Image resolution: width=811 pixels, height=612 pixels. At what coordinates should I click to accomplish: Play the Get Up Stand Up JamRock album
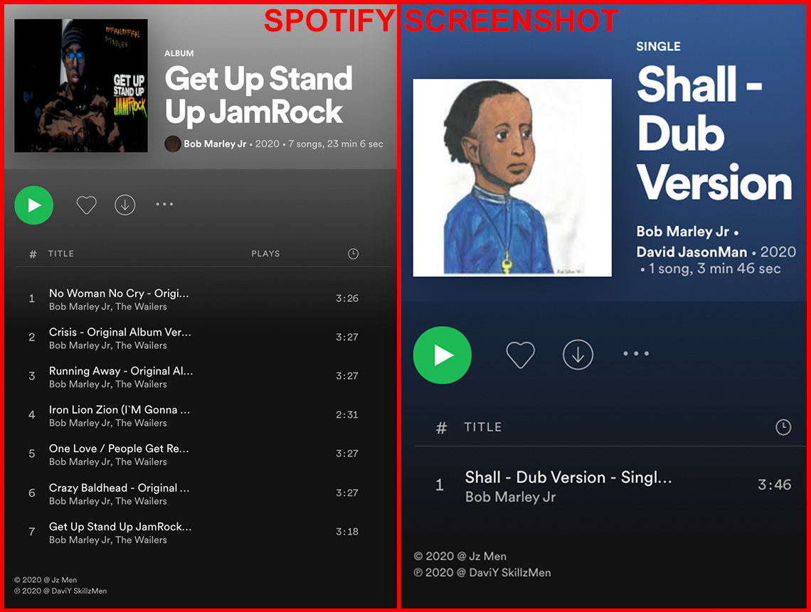(x=34, y=205)
